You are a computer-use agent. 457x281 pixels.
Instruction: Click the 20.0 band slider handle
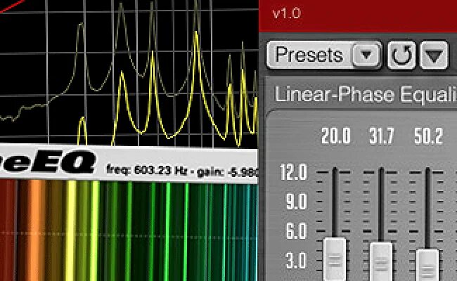(x=335, y=259)
